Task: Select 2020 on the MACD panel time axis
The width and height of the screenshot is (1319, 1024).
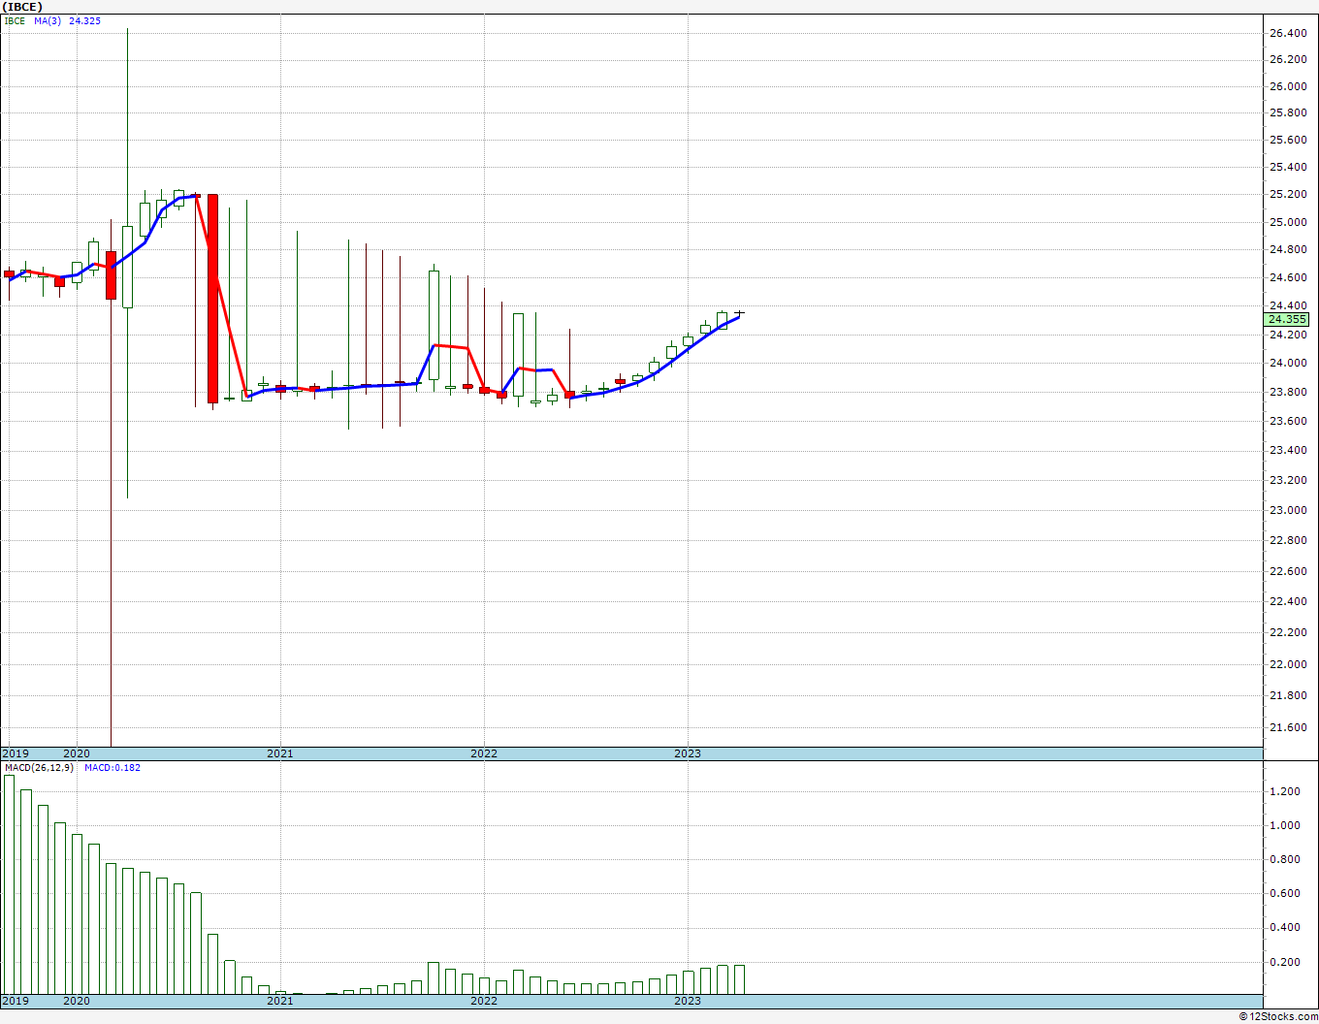Action: point(77,1001)
